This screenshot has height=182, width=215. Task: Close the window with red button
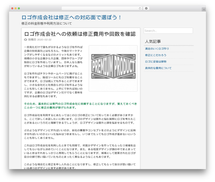[x=12, y=9]
